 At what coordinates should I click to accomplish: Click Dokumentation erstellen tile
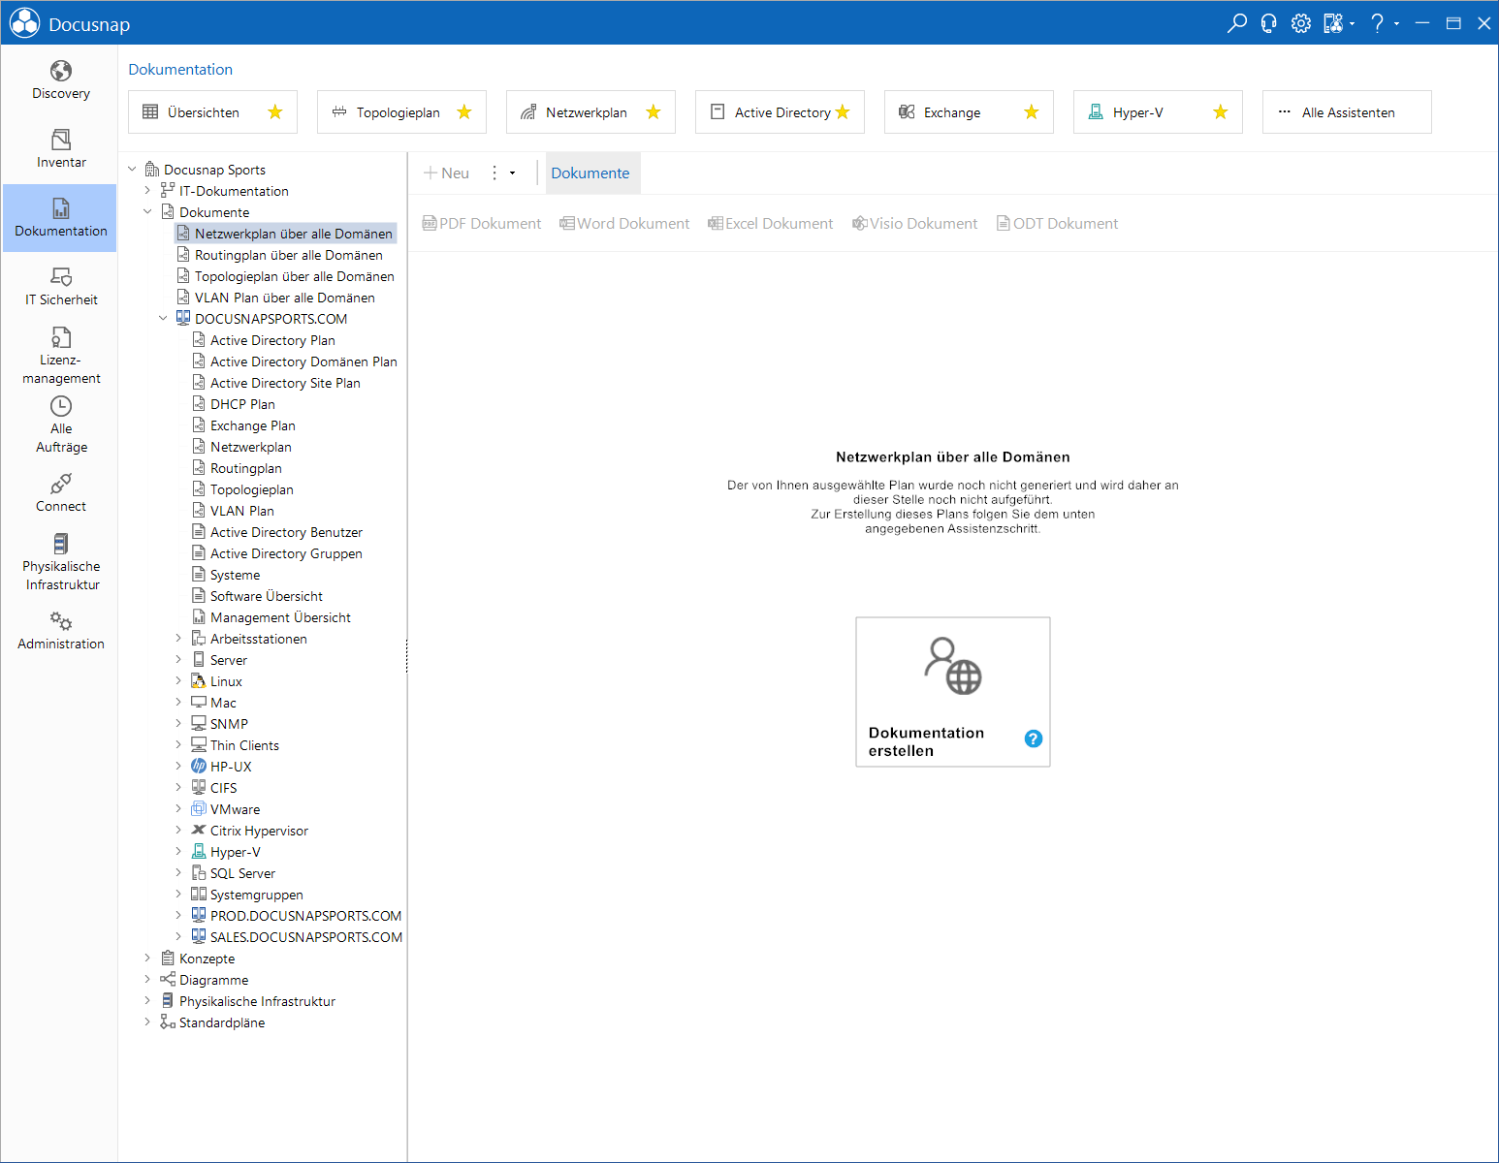(x=953, y=692)
